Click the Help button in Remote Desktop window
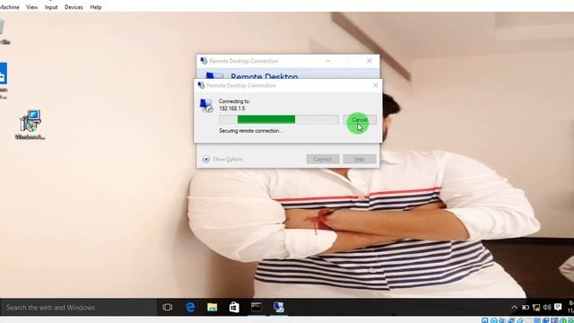574x323 pixels. (x=360, y=159)
